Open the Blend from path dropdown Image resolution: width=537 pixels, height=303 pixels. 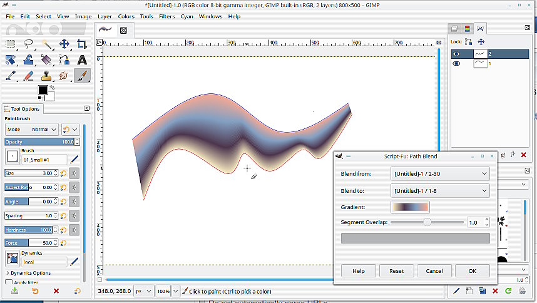coord(440,173)
